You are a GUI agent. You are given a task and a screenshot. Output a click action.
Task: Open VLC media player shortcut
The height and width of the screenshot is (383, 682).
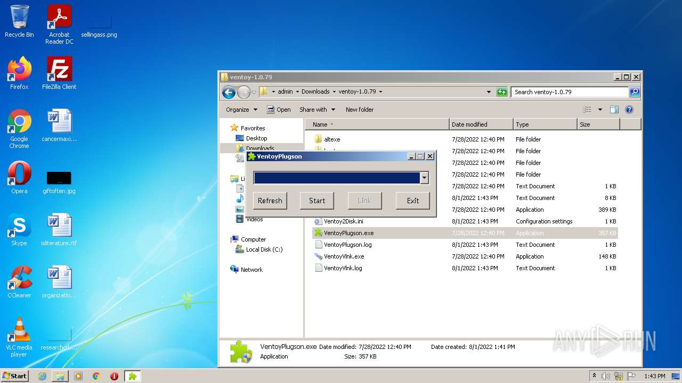point(19,337)
